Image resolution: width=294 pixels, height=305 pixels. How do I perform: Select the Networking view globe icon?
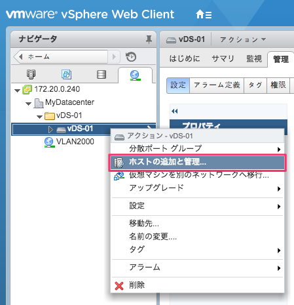(135, 75)
